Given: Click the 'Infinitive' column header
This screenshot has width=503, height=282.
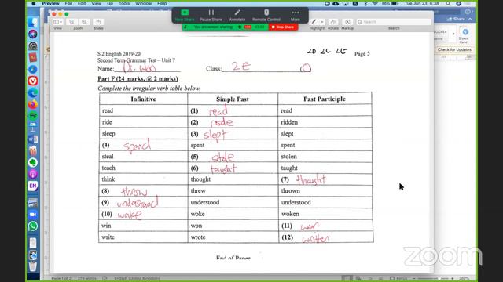Looking at the screenshot, I should pyautogui.click(x=143, y=99).
